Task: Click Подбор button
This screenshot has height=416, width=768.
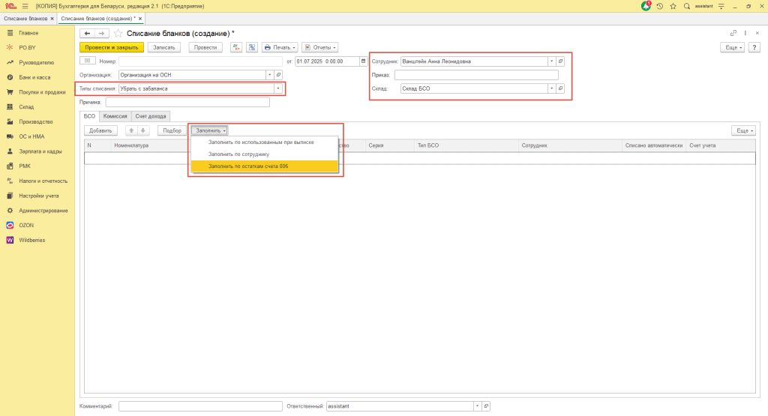Action: [x=172, y=130]
